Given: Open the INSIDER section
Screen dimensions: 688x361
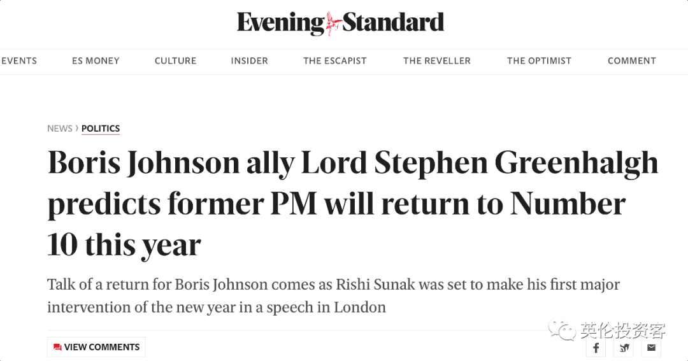Looking at the screenshot, I should 249,61.
